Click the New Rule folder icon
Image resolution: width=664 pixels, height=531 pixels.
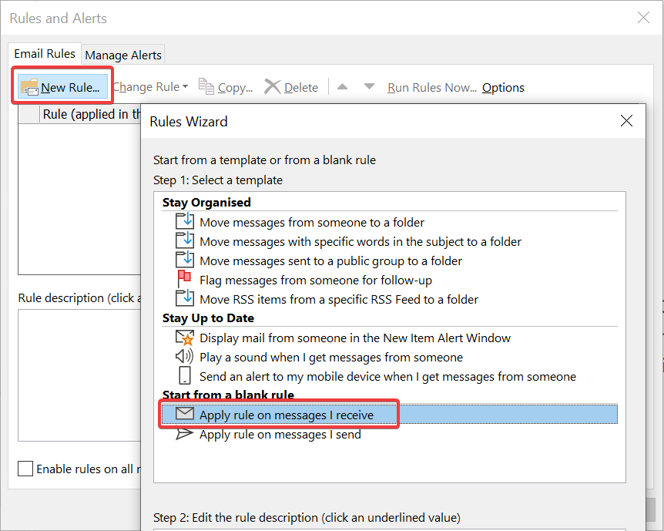pyautogui.click(x=29, y=87)
